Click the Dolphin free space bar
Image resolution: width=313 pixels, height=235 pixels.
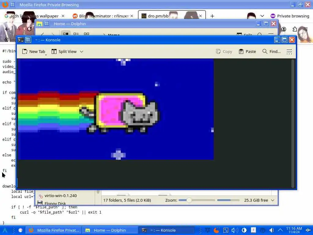click(x=228, y=200)
